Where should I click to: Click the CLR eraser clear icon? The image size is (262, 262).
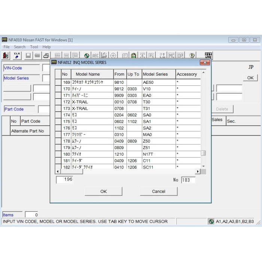(x=17, y=55)
